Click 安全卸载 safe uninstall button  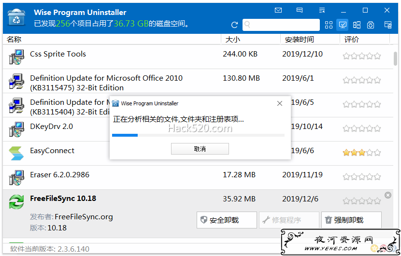[x=227, y=220]
